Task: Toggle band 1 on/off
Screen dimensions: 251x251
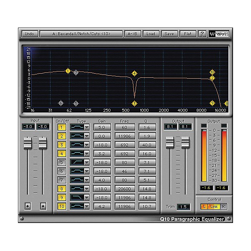Action: 61,128
